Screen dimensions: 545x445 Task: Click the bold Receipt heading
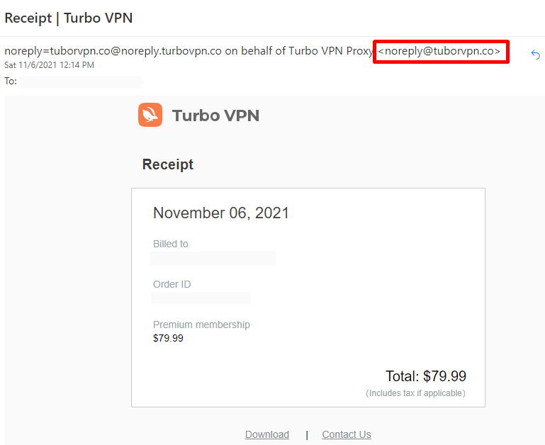point(168,164)
